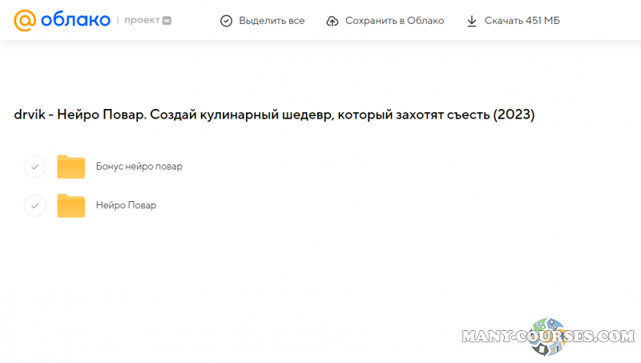The height and width of the screenshot is (363, 641).
Task: Choose Сохранить в Облако text label
Action: (394, 21)
